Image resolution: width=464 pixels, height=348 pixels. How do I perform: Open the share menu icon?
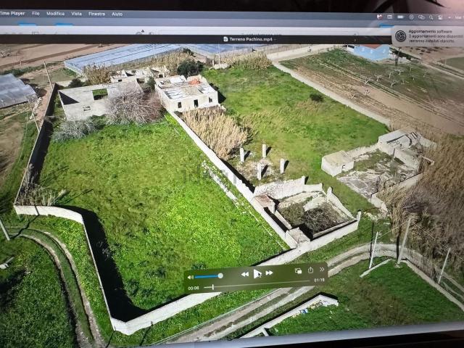[x=310, y=270]
